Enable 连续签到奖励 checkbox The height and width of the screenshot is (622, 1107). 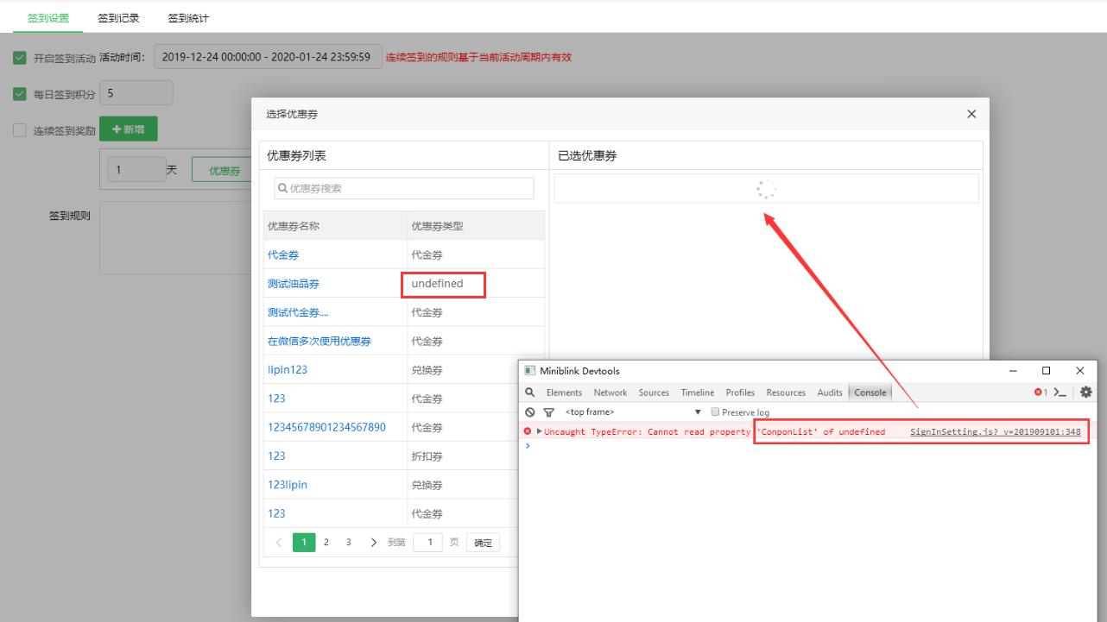pos(20,131)
